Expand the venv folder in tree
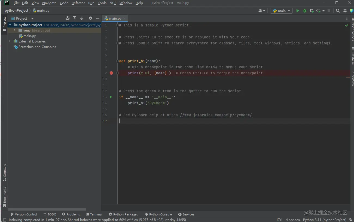The width and height of the screenshot is (354, 222). 15,31
